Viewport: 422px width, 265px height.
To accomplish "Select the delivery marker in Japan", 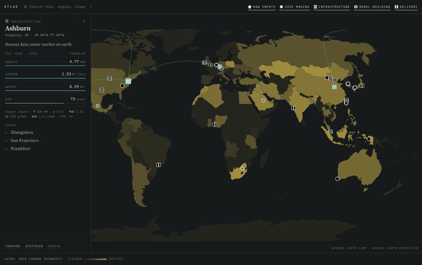I will [362, 86].
